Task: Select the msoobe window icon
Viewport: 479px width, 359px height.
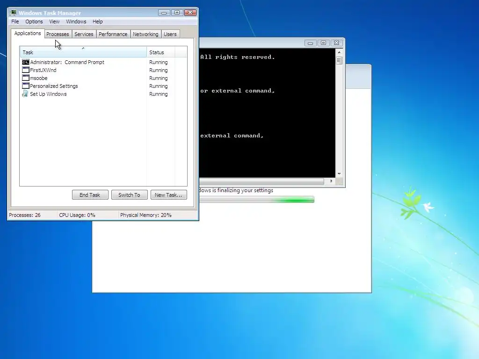Action: tap(26, 78)
